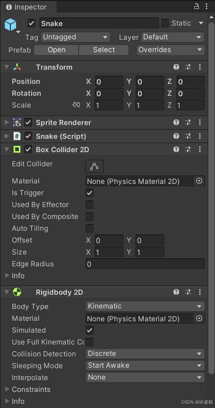Open Transform component help reference
Viewport: 215px width, 408px height.
point(176,67)
